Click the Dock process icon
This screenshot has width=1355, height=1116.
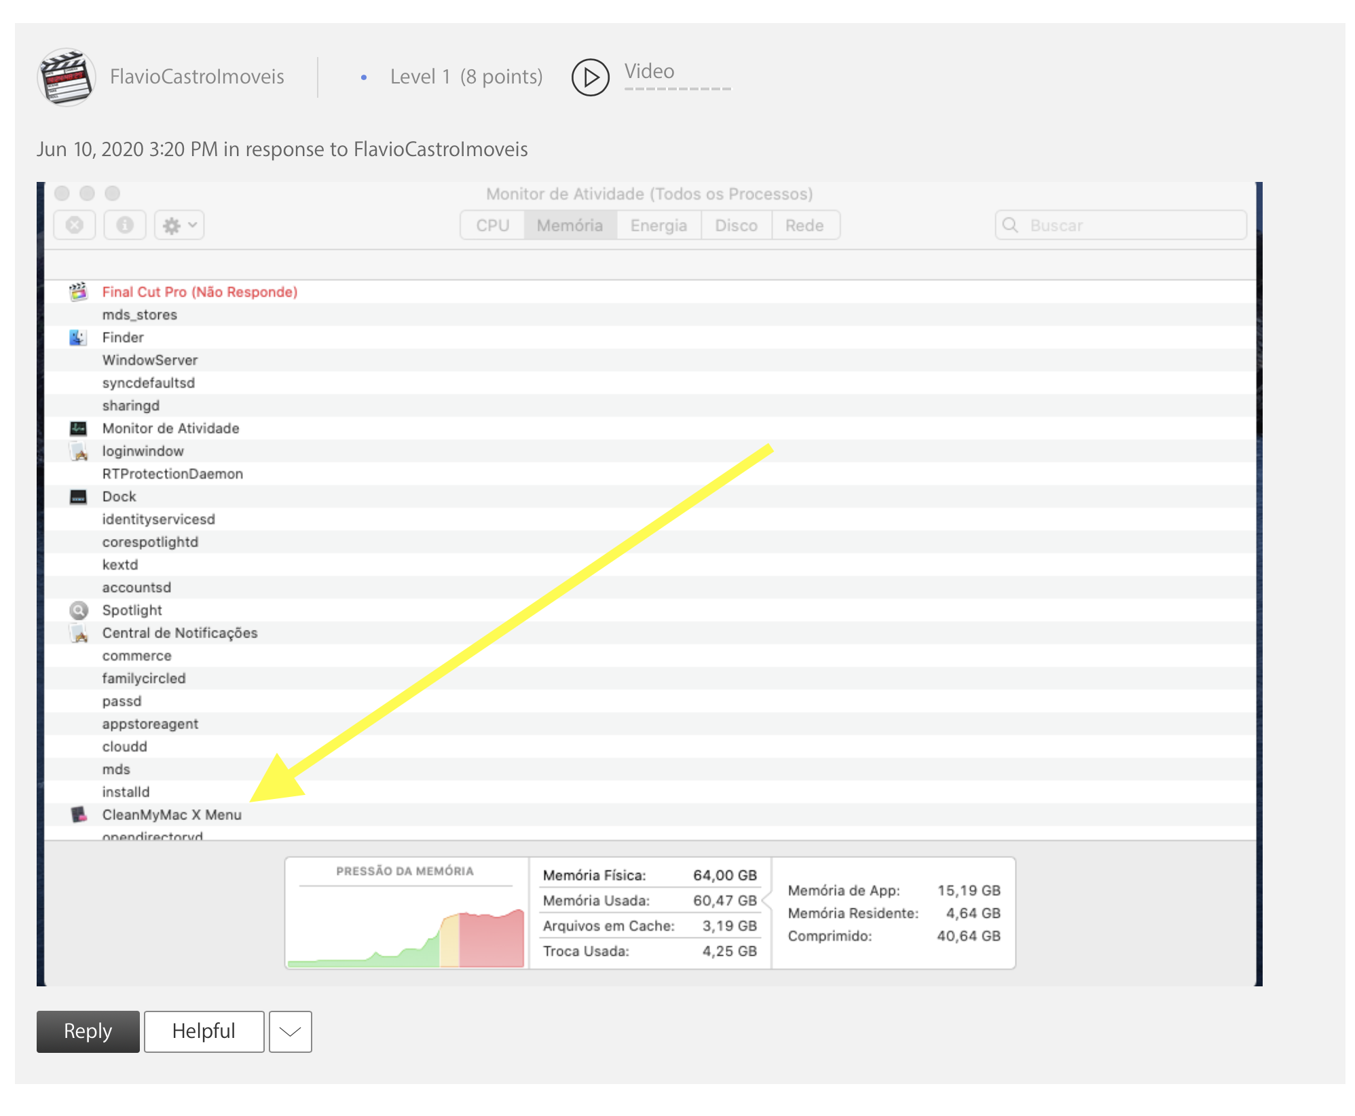pos(78,497)
